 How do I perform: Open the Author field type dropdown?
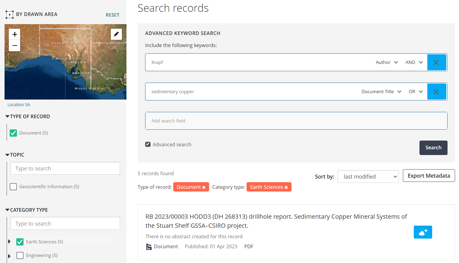pos(387,62)
